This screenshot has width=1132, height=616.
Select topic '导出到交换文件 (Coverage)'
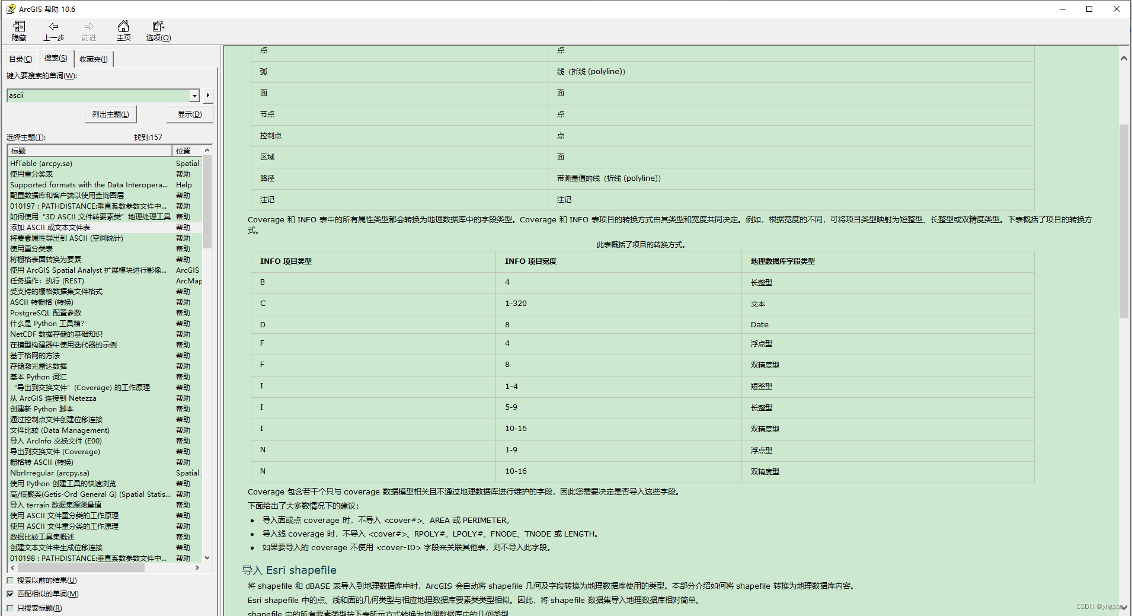(55, 452)
